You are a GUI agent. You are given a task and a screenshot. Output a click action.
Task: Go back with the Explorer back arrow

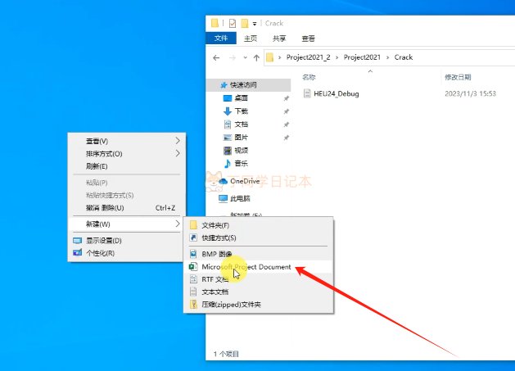point(216,58)
